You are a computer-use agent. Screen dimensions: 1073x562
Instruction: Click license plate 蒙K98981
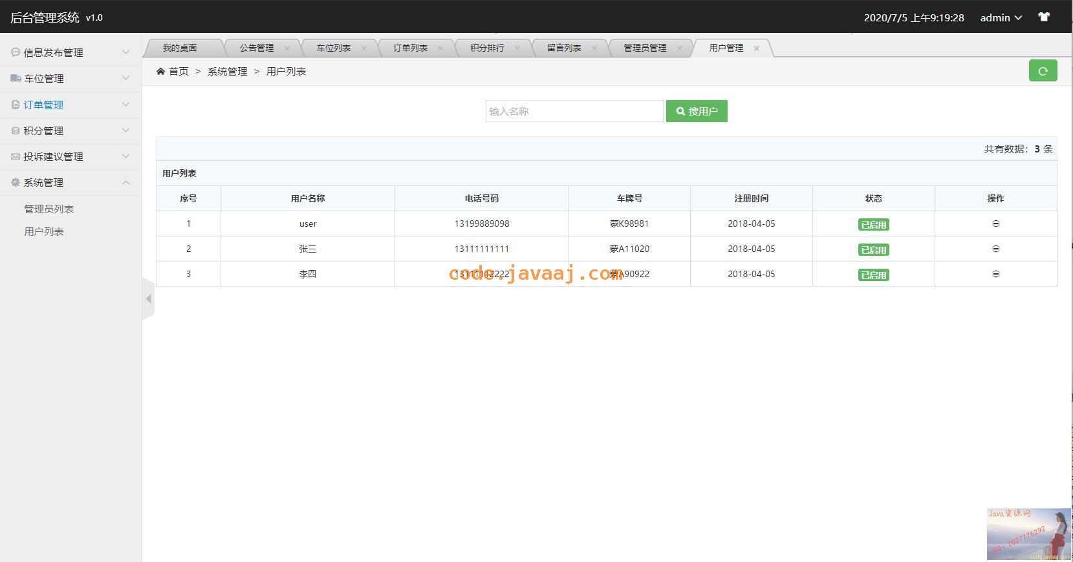pyautogui.click(x=629, y=224)
